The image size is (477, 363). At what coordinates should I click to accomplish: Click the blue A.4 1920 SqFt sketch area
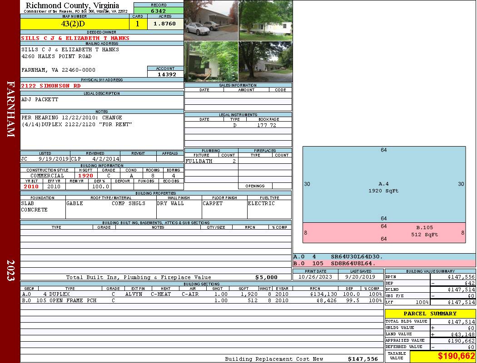[384, 184]
